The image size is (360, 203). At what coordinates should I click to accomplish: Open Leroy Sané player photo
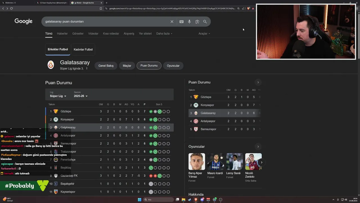(x=234, y=162)
